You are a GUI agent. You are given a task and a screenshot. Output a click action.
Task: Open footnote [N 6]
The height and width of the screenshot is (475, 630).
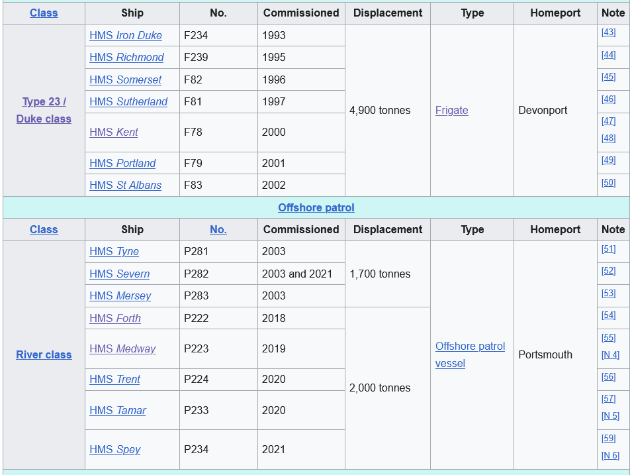point(610,455)
